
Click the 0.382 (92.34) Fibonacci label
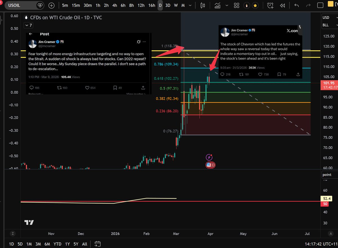[167, 99]
